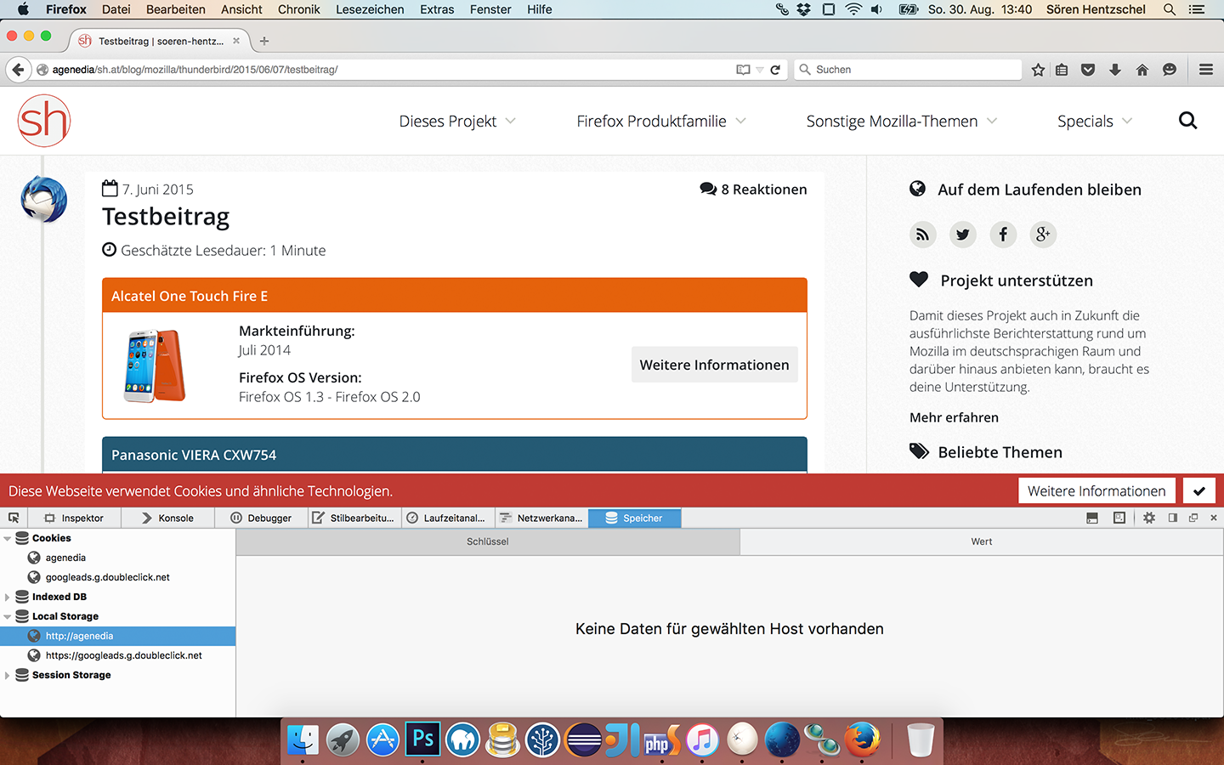
Task: Open Finder from the Dock
Action: coord(303,739)
